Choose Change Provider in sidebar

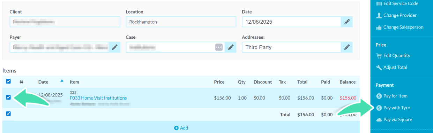click(x=400, y=15)
